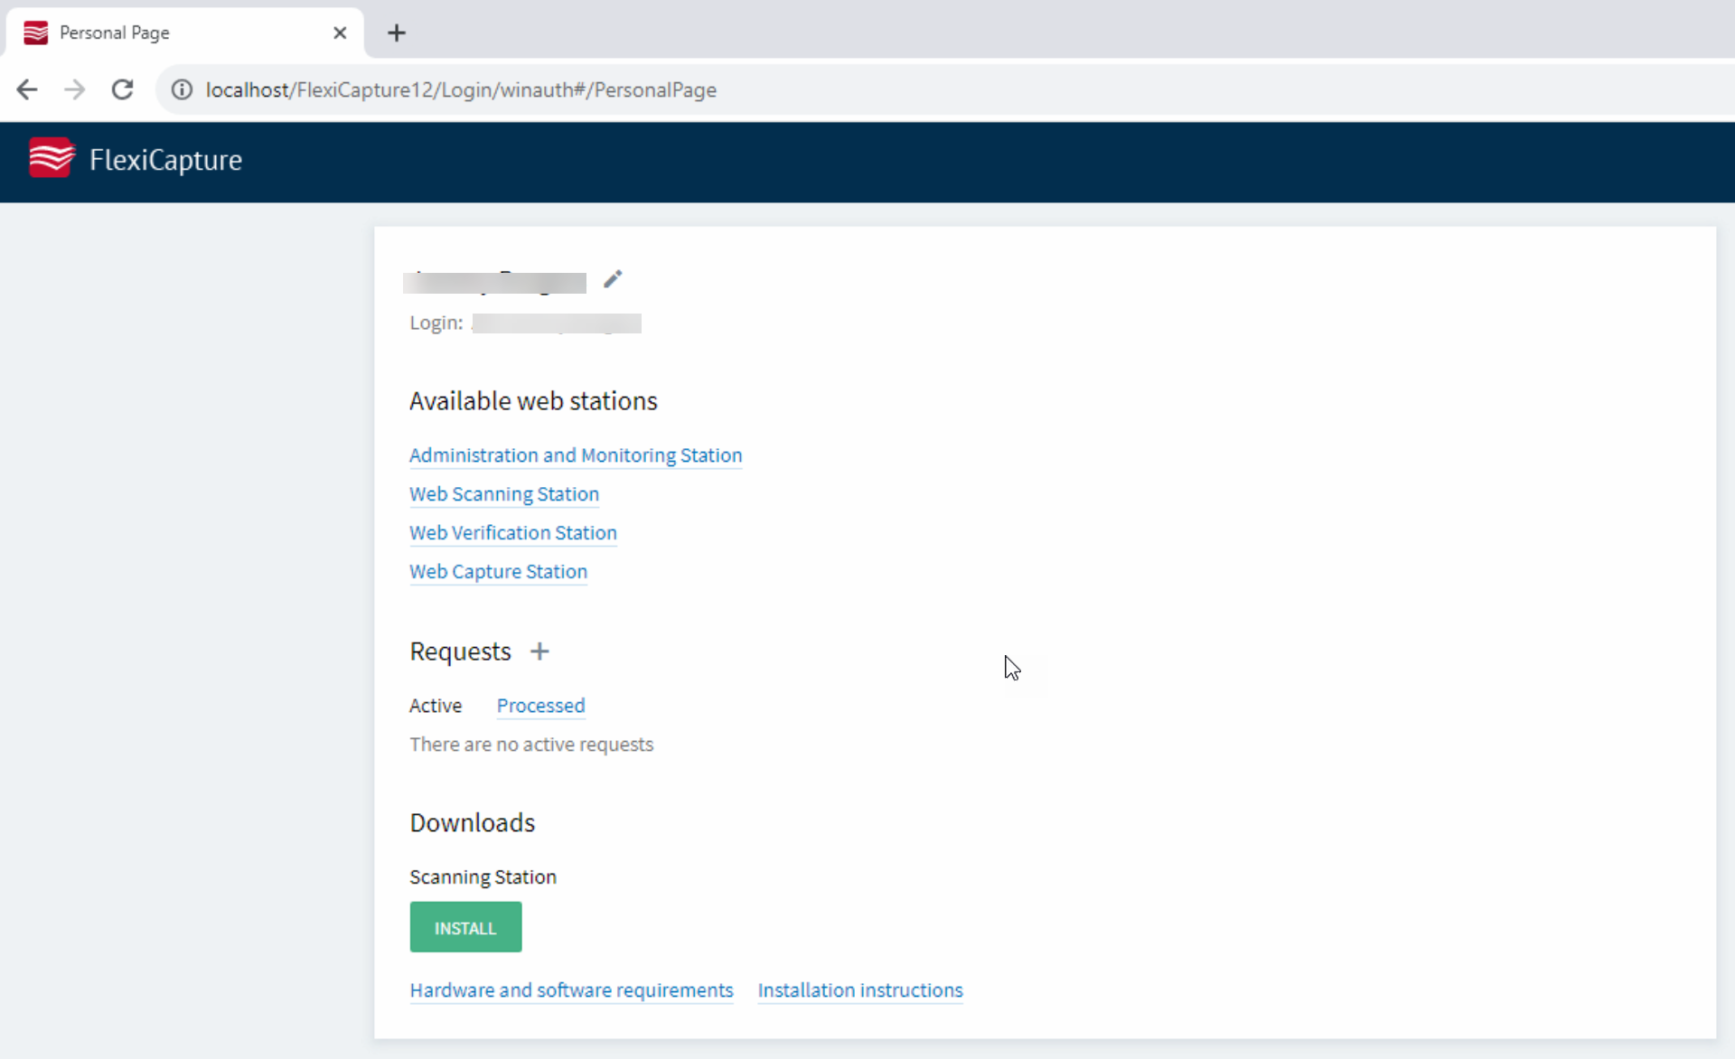
Task: Reload the page with refresh icon
Action: (x=122, y=89)
